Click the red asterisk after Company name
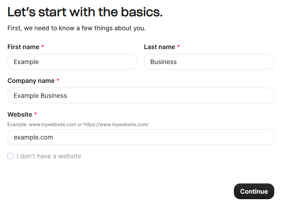This screenshot has height=209, width=290. click(x=58, y=81)
